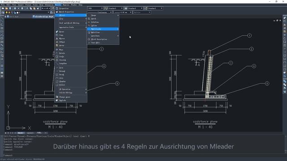Open the Express menu
The width and height of the screenshot is (287, 161).
pyautogui.click(x=66, y=5)
